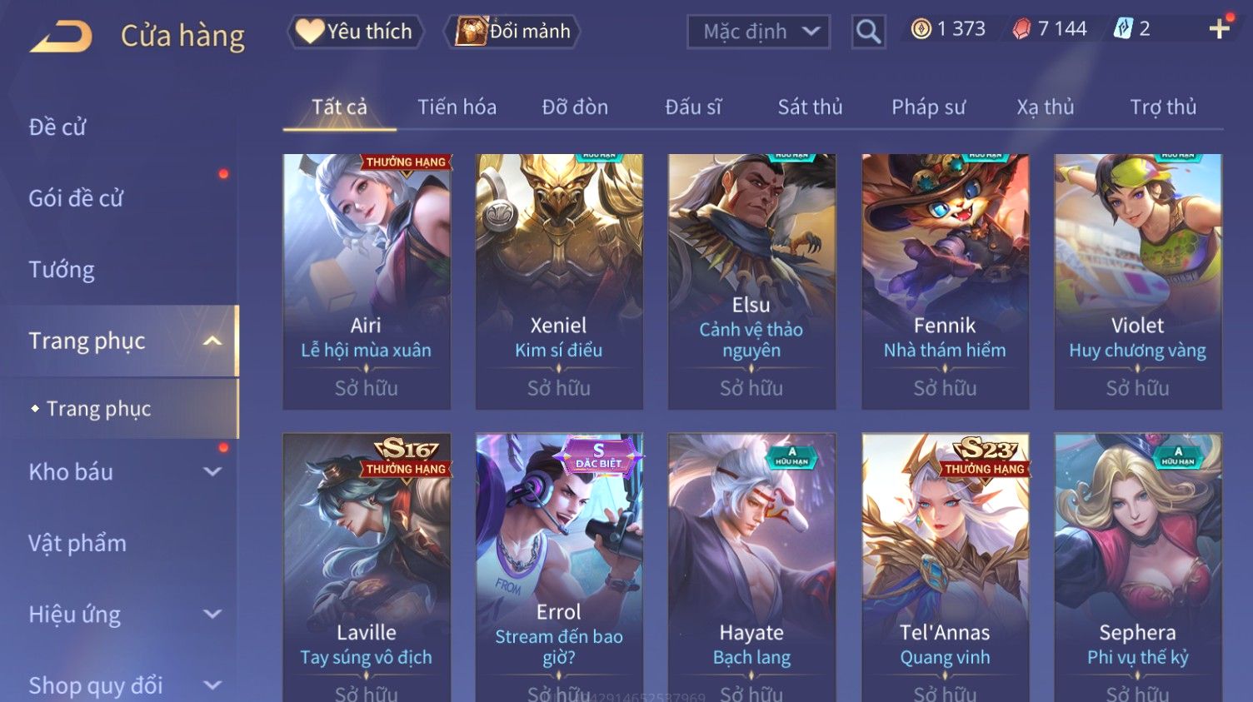Click the back arrow icon
1253x702 pixels.
pos(61,37)
